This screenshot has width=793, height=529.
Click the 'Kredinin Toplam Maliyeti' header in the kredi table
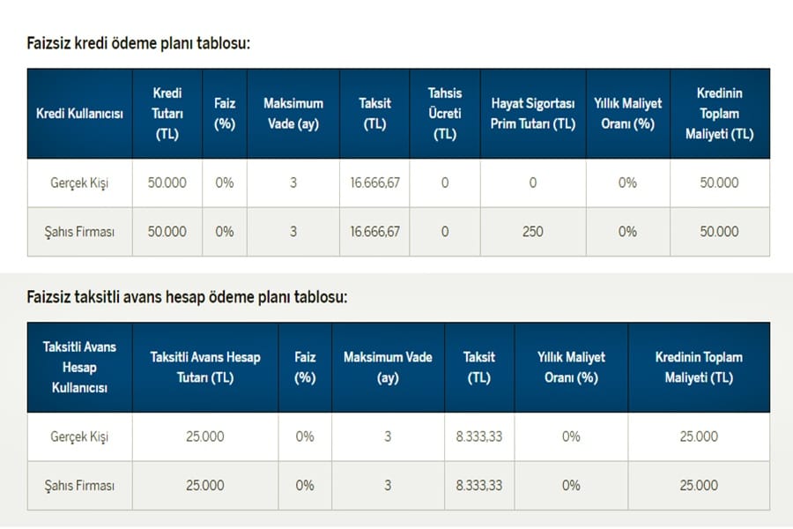(719, 114)
